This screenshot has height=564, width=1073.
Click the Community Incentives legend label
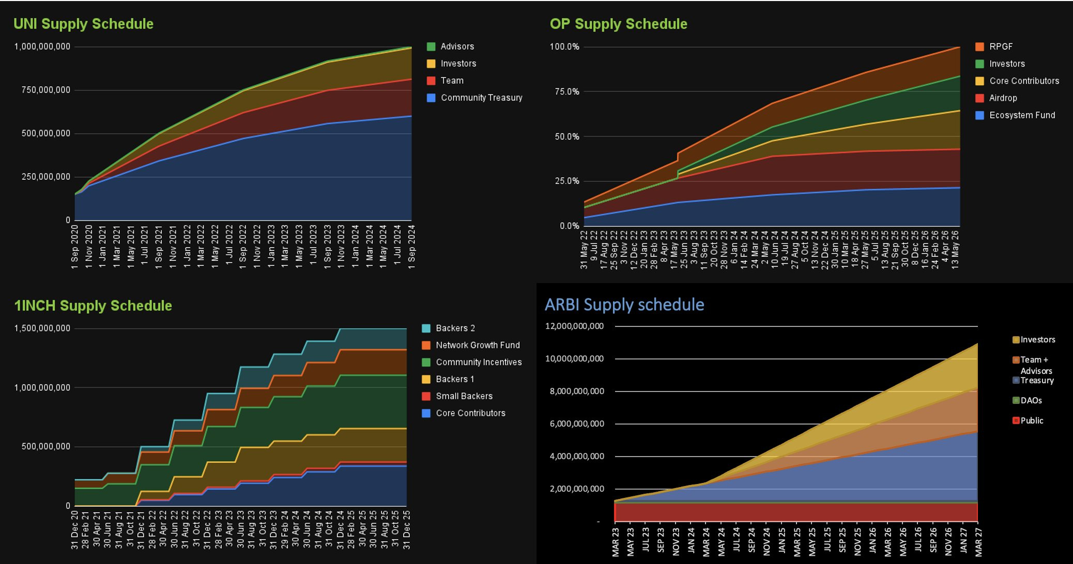(479, 362)
